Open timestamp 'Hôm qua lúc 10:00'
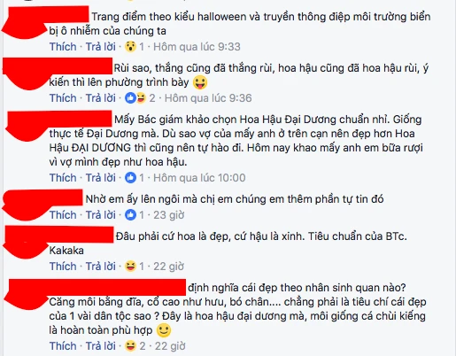This screenshot has width=456, height=356. (x=199, y=178)
